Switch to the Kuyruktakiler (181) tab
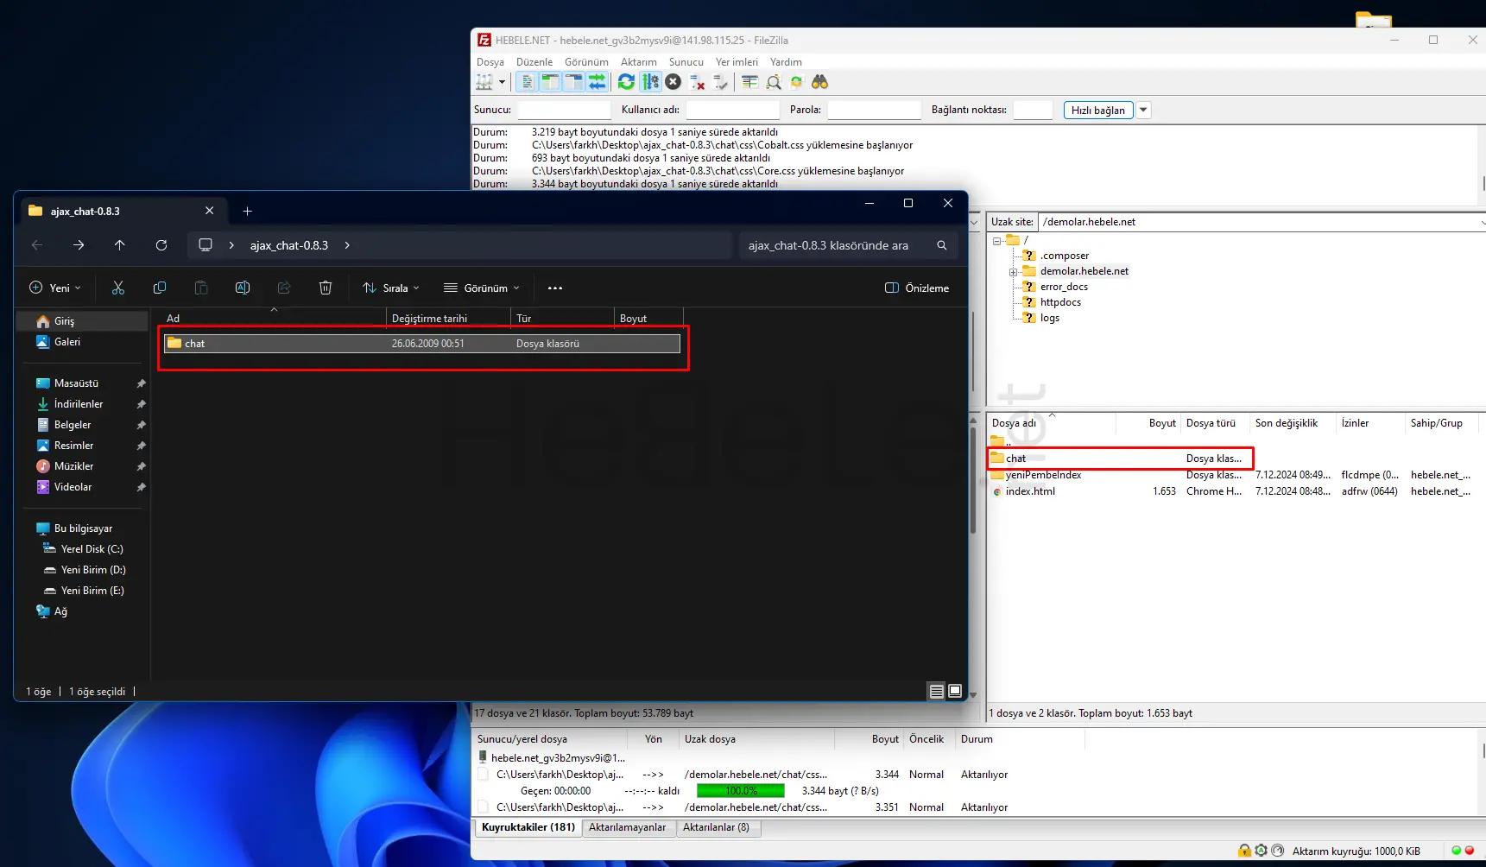The image size is (1486, 867). 528,827
